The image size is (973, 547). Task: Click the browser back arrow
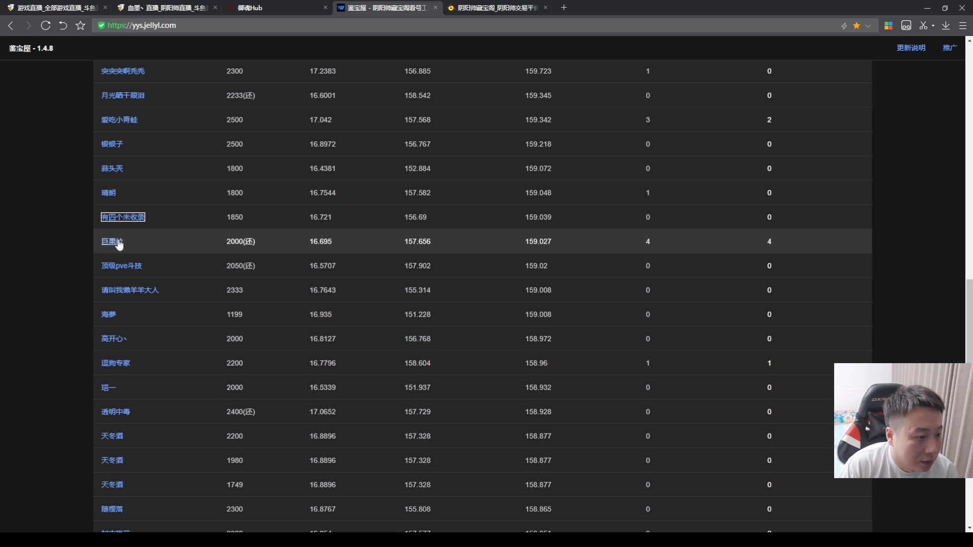point(11,25)
